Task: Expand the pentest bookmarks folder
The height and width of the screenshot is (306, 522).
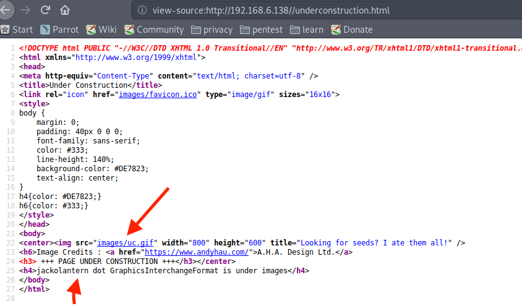Action: click(x=262, y=30)
